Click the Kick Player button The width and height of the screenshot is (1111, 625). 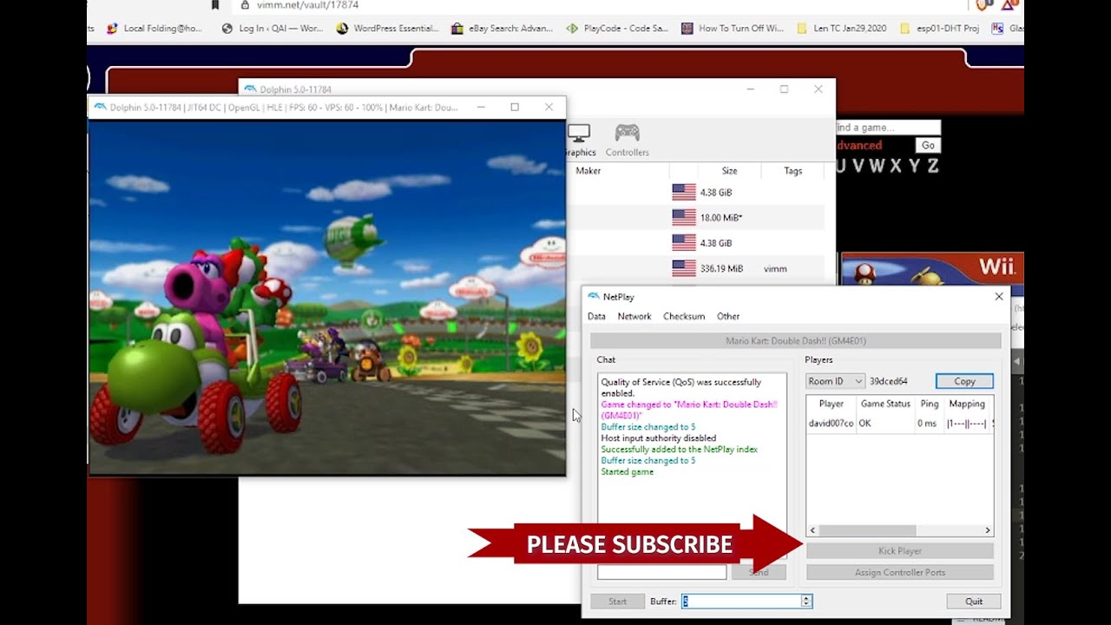(899, 550)
